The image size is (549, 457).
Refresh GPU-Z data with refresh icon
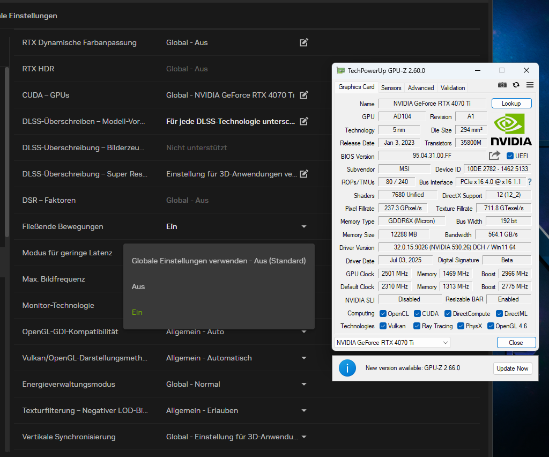tap(516, 85)
